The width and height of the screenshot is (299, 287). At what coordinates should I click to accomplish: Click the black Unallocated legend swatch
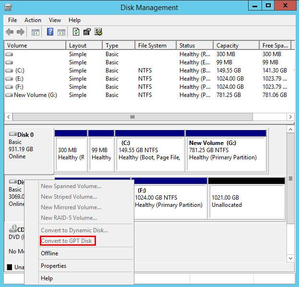click(10, 267)
